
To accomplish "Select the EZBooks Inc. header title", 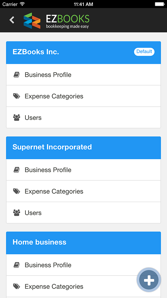I will pyautogui.click(x=36, y=52).
